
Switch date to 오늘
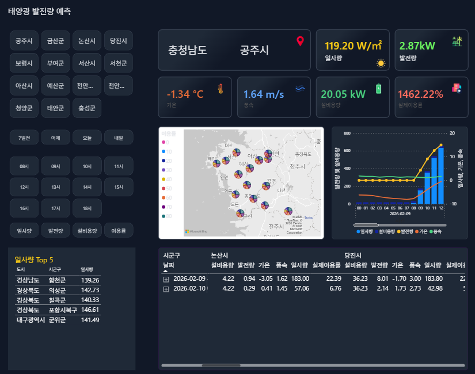point(87,138)
